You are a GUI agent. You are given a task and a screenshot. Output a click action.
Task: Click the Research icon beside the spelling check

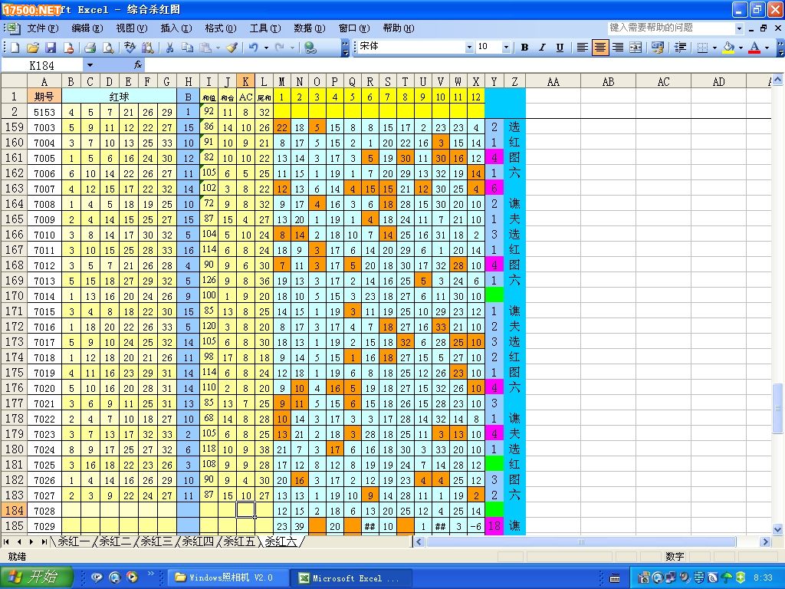click(x=147, y=48)
